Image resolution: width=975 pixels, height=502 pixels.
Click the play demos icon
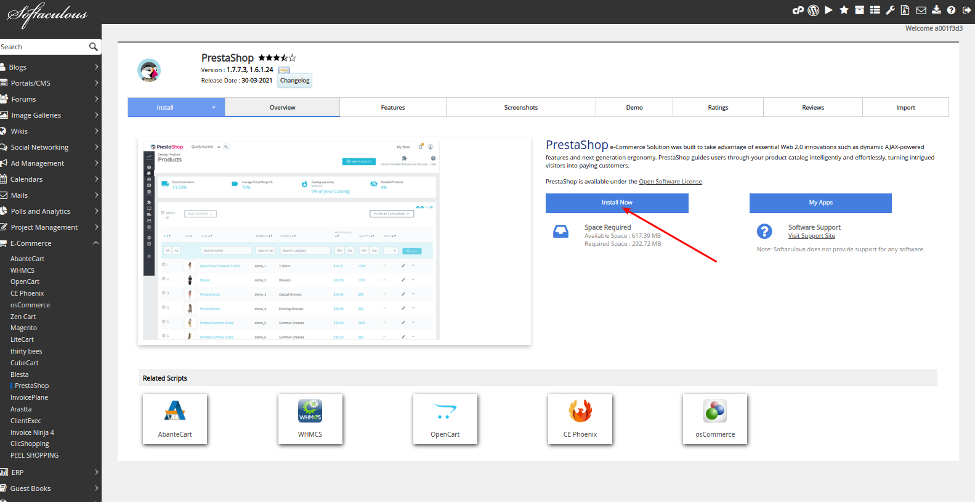click(828, 10)
